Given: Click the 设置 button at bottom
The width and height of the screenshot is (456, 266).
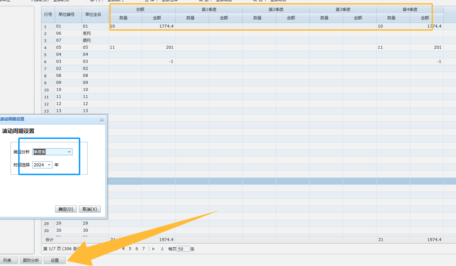Looking at the screenshot, I should point(55,261).
